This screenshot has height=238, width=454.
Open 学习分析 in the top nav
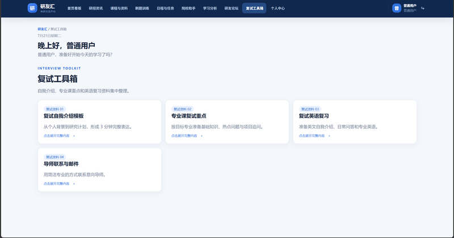pyautogui.click(x=210, y=8)
